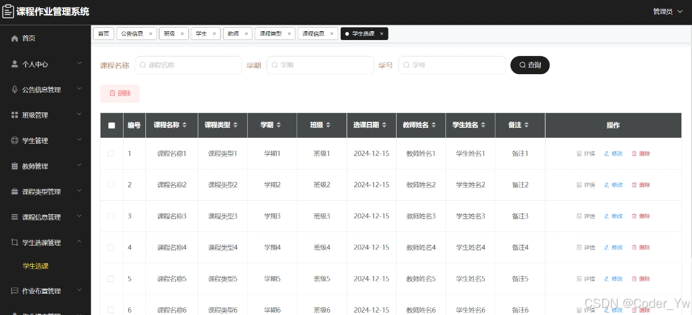Sort by 课程类型 column arrows
The width and height of the screenshot is (692, 315).
pyautogui.click(x=235, y=125)
